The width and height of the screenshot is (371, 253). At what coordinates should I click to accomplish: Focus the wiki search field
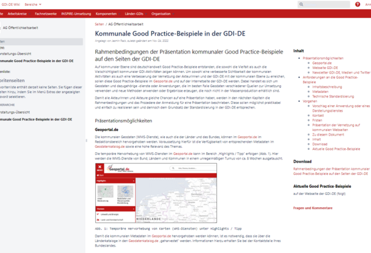coord(323,5)
